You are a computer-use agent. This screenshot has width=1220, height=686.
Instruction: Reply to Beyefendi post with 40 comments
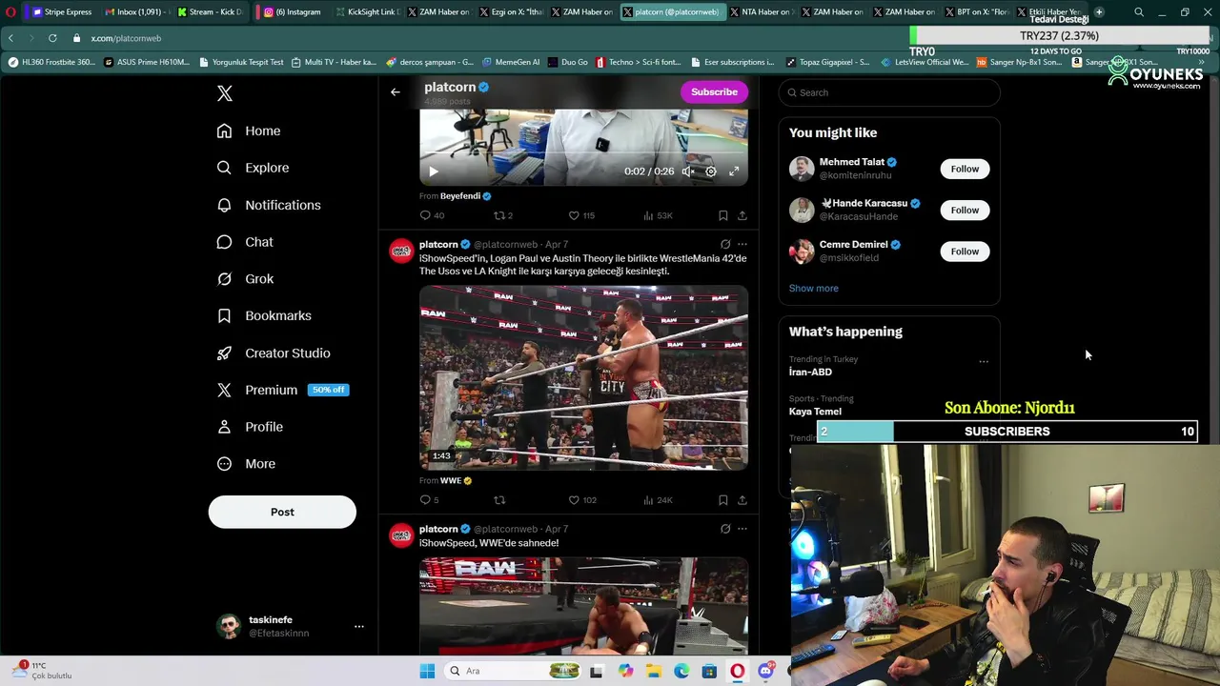432,215
